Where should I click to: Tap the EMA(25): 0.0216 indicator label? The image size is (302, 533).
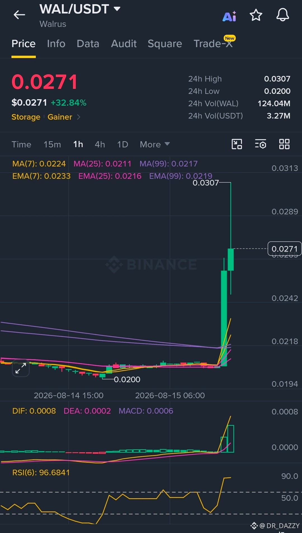(110, 176)
